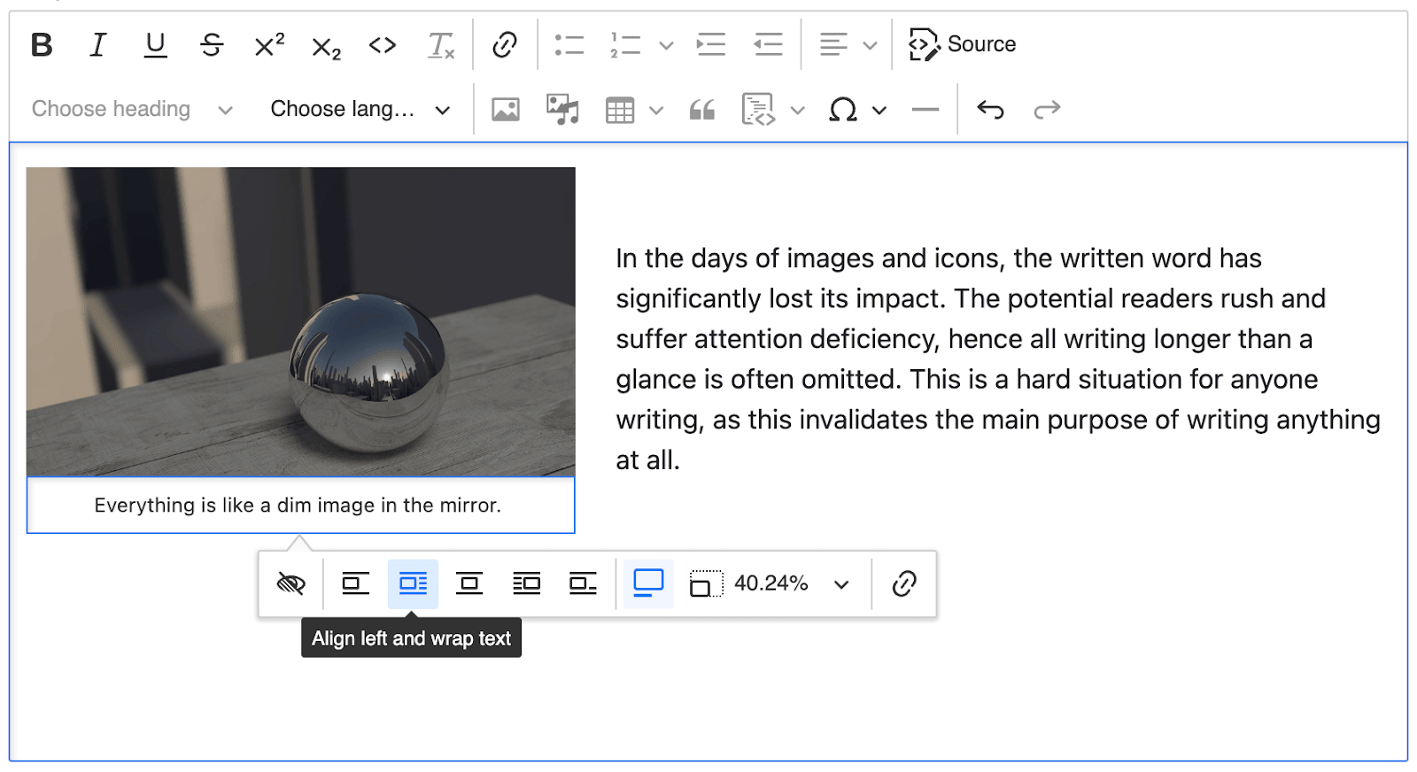Select Align left and wrap text
The height and width of the screenshot is (772, 1417).
click(x=413, y=584)
